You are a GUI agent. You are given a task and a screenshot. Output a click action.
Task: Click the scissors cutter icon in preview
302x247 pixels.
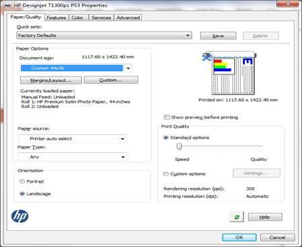[206, 57]
